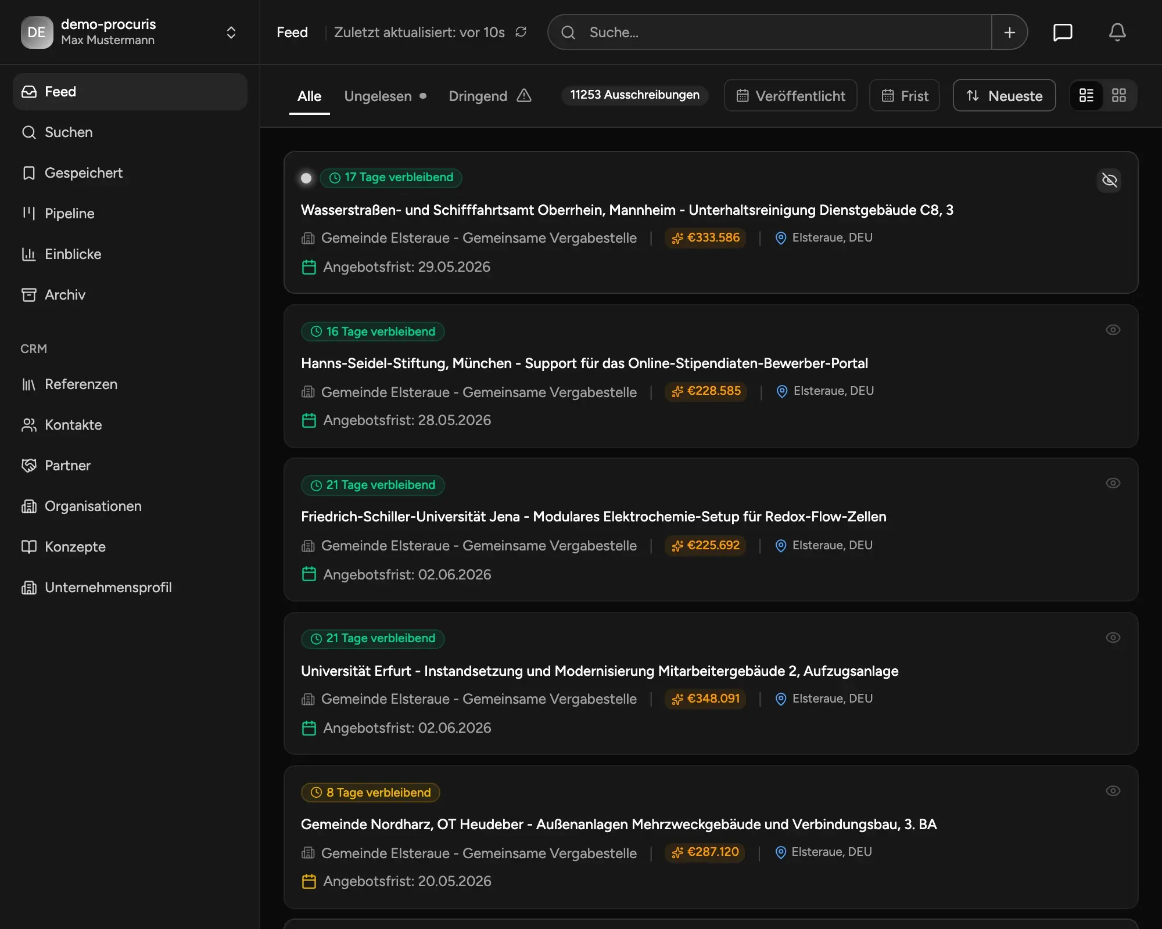Click estimated value €228.585

point(706,391)
